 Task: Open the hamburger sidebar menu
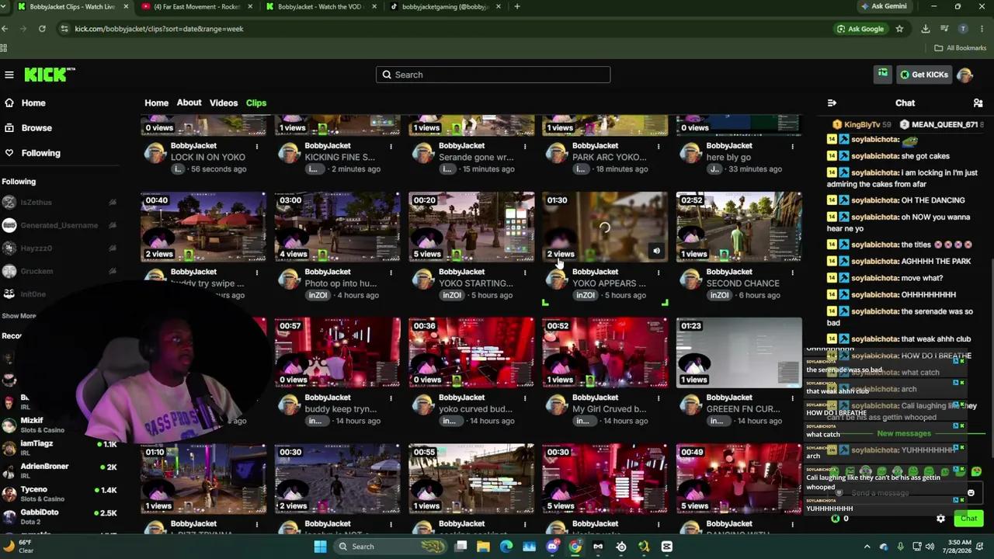[9, 75]
